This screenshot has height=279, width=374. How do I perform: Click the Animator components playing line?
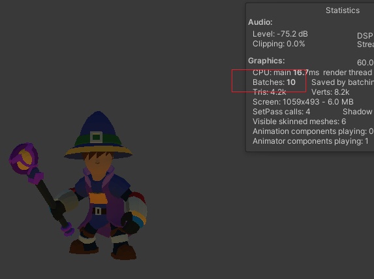(311, 141)
